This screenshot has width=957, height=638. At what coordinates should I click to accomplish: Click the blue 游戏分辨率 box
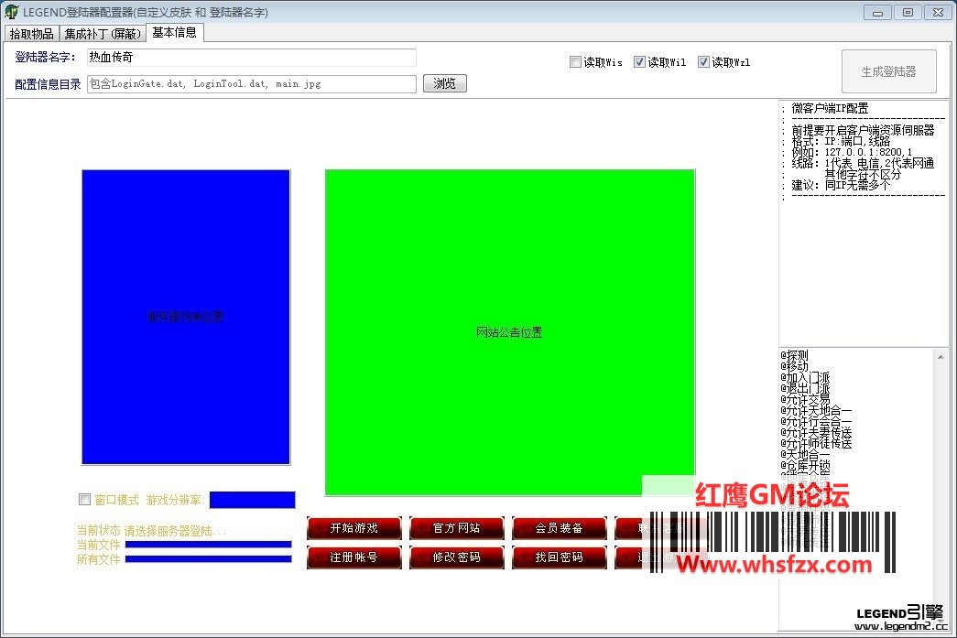click(x=252, y=500)
